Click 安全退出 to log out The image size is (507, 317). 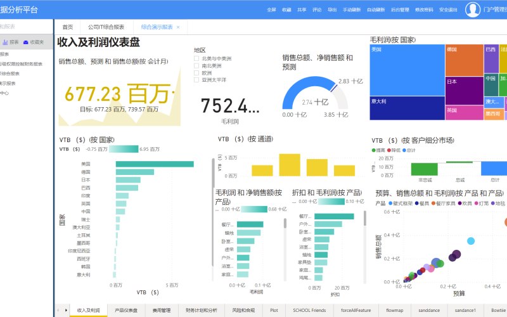(448, 10)
